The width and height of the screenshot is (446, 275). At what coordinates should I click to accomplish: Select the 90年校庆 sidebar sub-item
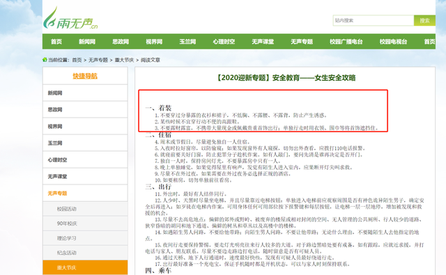(x=85, y=223)
